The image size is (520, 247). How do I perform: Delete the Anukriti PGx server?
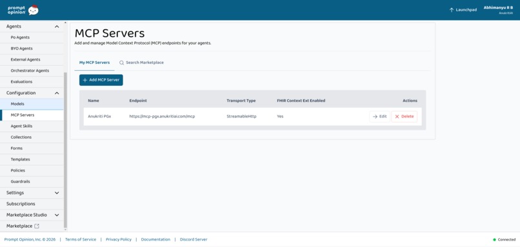[x=405, y=116]
